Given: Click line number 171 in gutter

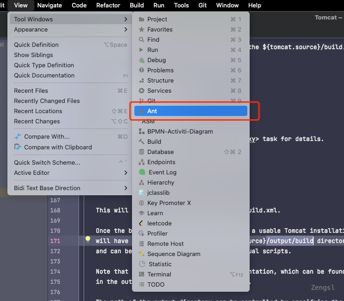Looking at the screenshot, I should 55,241.
